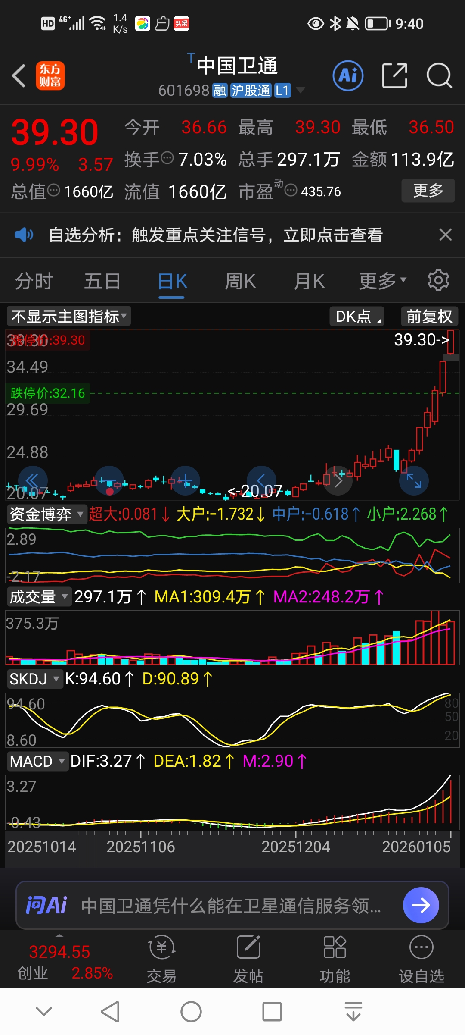Switch to 分时 tab

click(34, 281)
